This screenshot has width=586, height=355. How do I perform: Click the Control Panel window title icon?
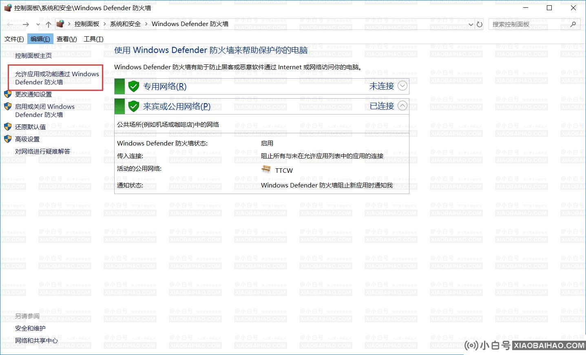coord(8,8)
